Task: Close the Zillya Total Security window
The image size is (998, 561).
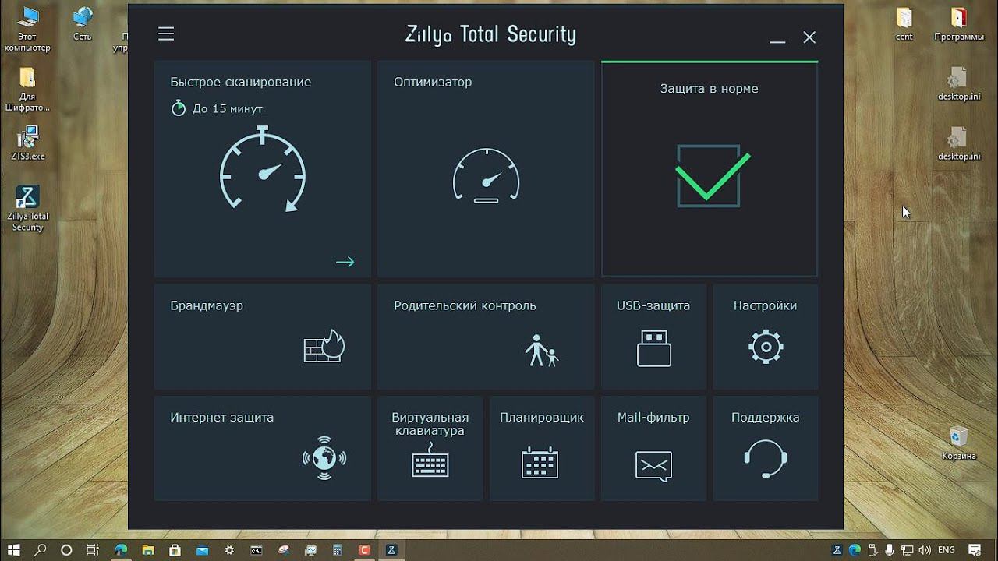Action: (x=809, y=37)
